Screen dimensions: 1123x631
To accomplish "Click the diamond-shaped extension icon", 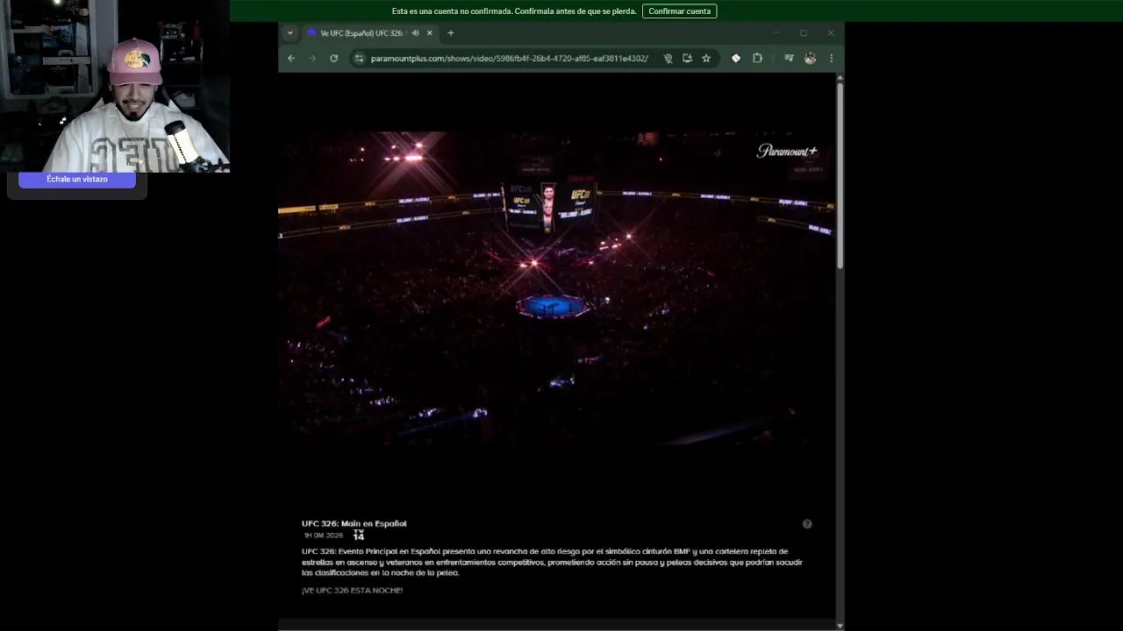I will [736, 58].
